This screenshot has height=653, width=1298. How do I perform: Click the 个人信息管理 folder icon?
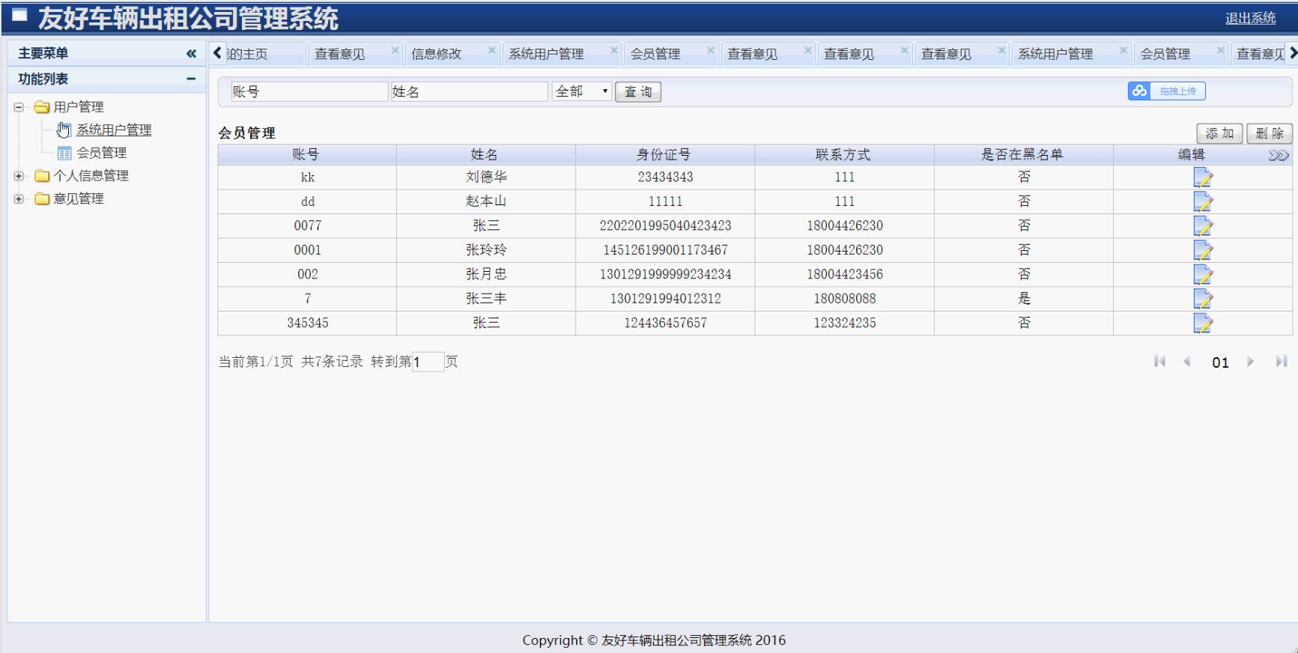[42, 176]
